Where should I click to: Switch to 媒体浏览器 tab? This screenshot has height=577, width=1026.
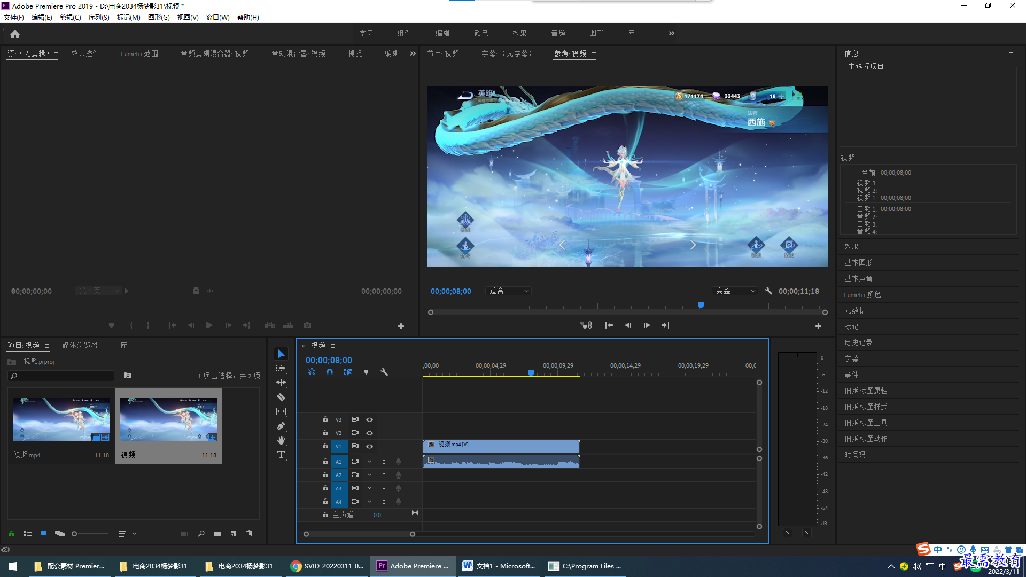click(x=80, y=345)
